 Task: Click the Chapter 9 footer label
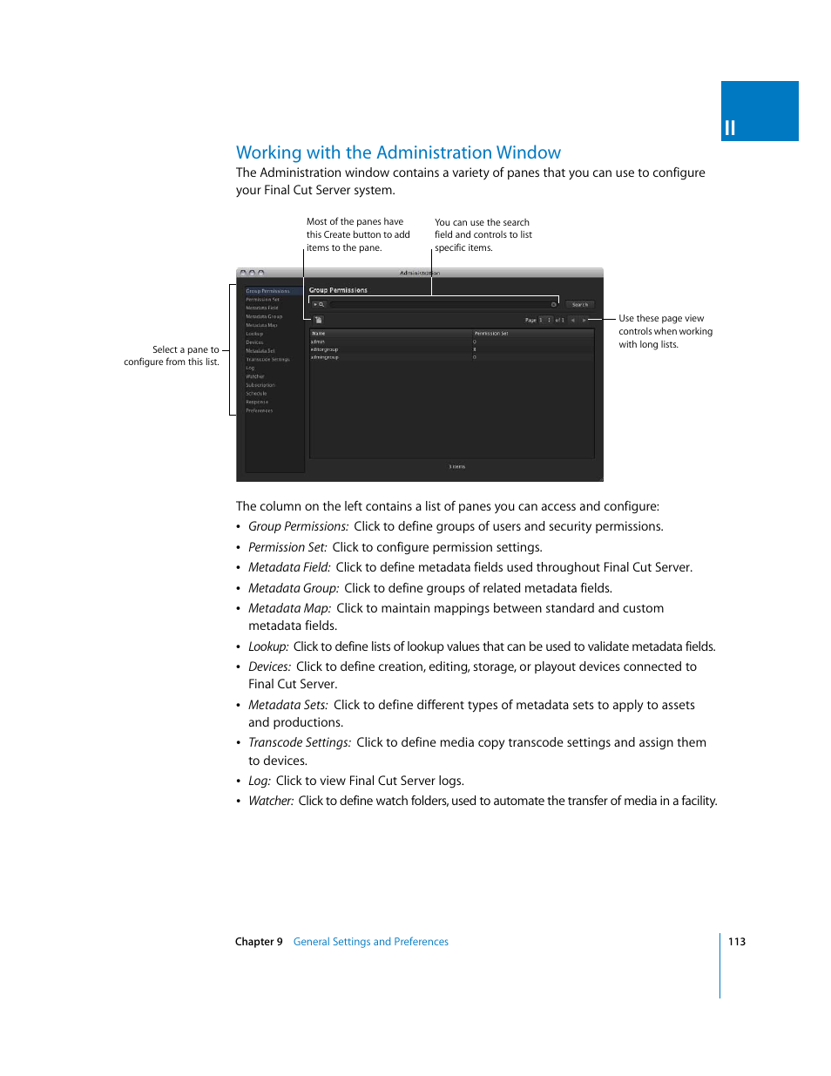(x=259, y=942)
